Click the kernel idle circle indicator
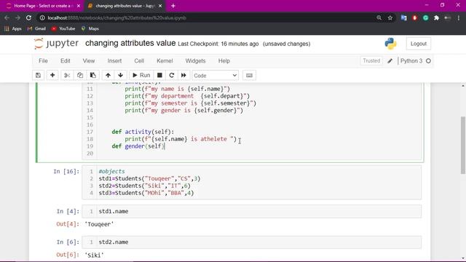This screenshot has height=262, width=466. coord(428,61)
